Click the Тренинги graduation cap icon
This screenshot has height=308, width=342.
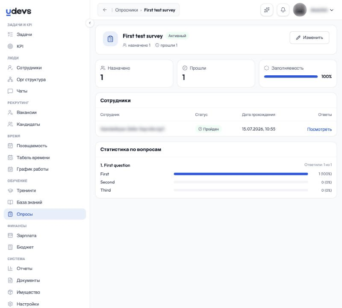(x=10, y=190)
